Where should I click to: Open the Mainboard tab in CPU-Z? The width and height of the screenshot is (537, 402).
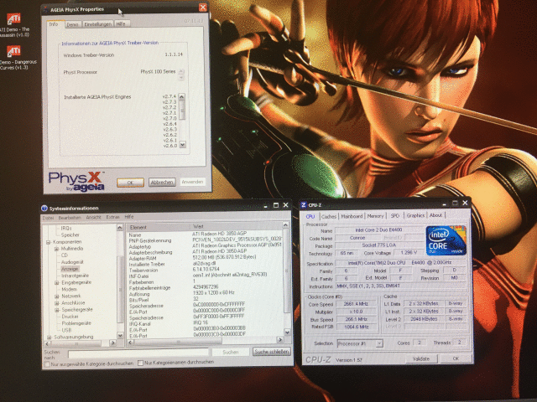(x=352, y=216)
